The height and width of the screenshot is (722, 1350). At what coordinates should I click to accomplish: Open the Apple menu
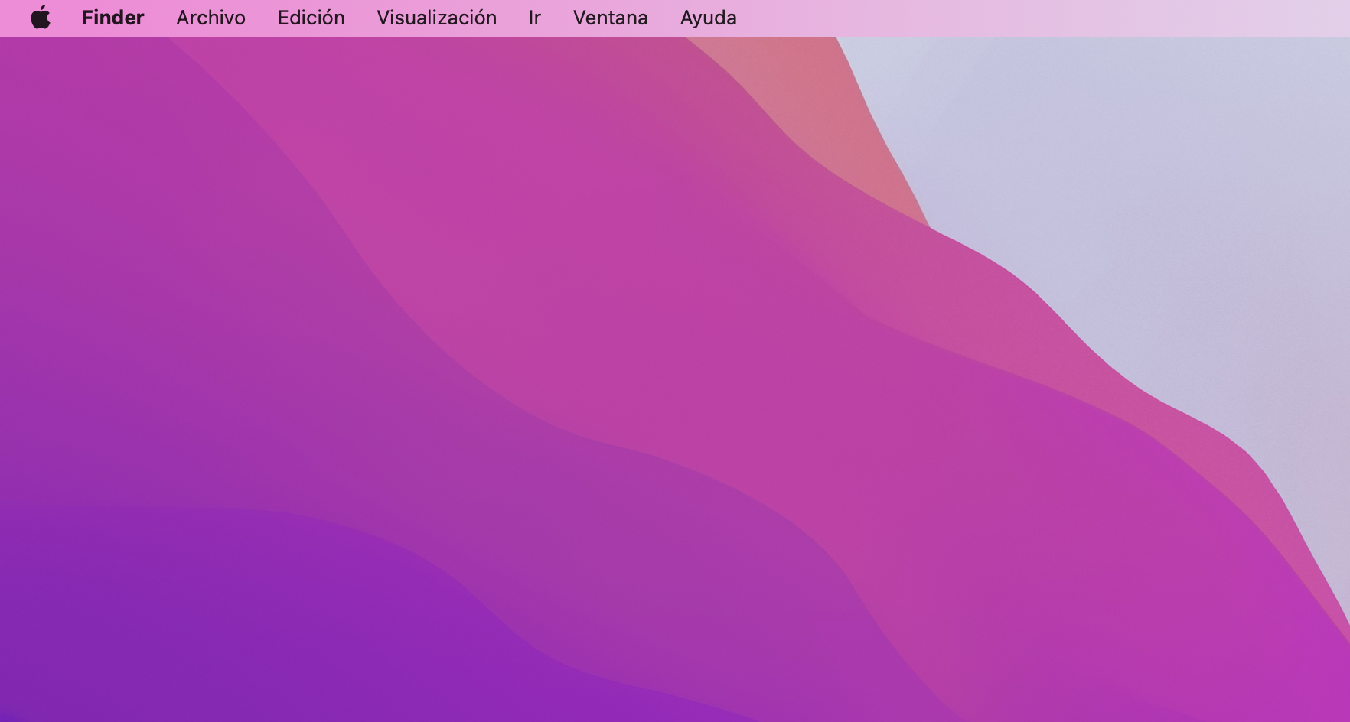click(x=41, y=18)
